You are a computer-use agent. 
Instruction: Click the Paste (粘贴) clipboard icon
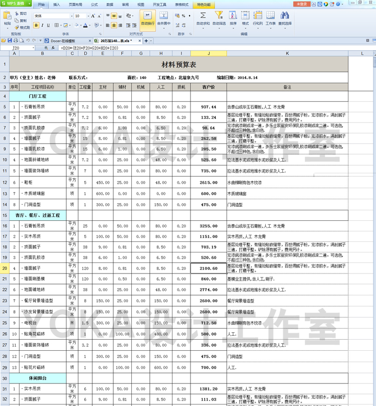coord(7,15)
